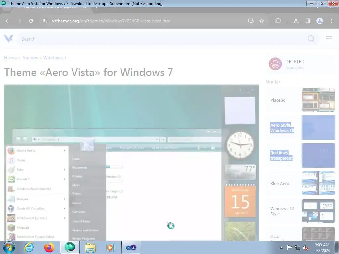Viewport: 339px width, 254px height.
Task: Launch Internet Explorer from taskbar
Action: pos(29,247)
